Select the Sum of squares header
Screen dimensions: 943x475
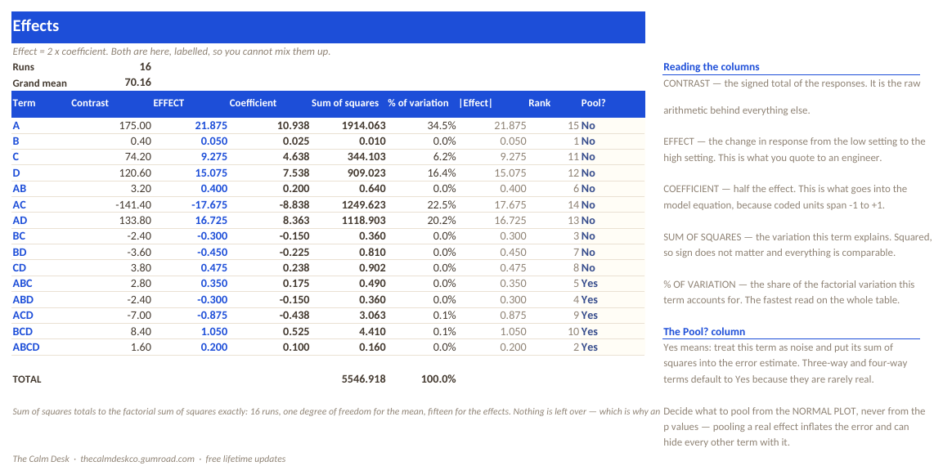coord(344,103)
